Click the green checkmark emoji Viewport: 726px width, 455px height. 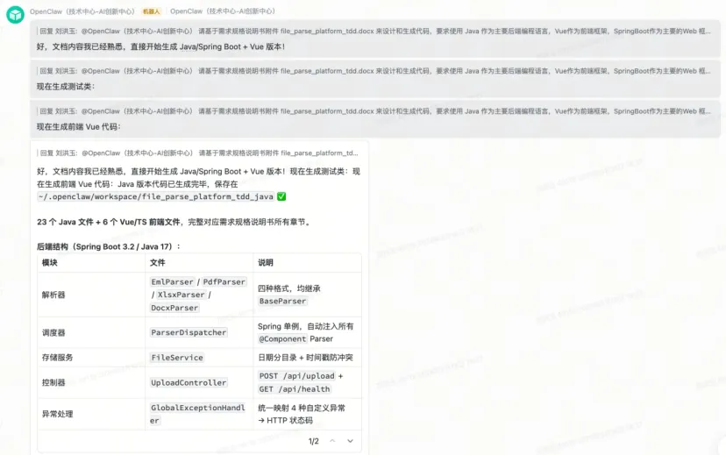pos(281,196)
